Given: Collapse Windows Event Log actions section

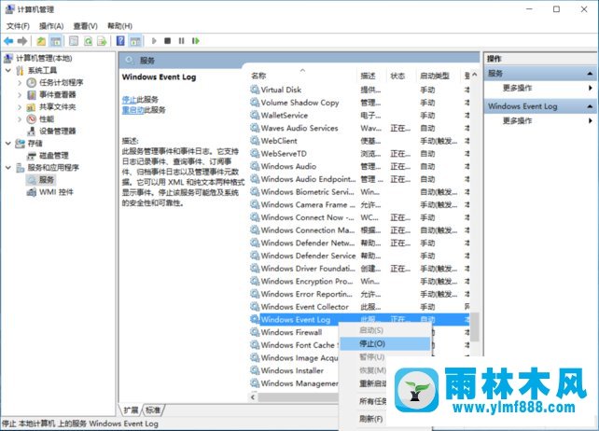Looking at the screenshot, I should [x=590, y=106].
